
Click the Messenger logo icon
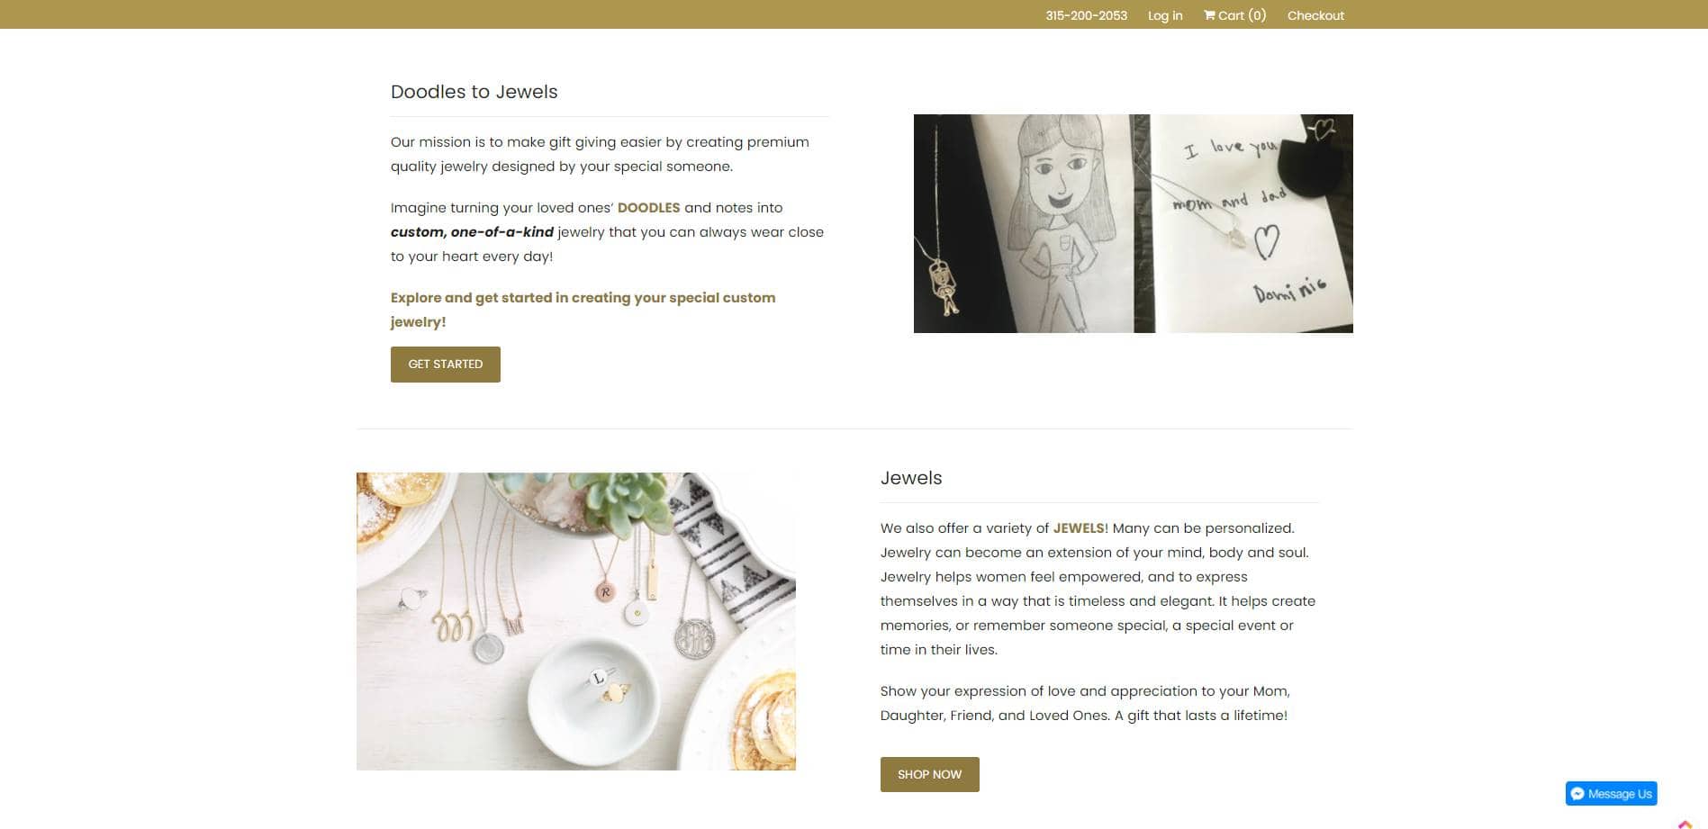1577,794
